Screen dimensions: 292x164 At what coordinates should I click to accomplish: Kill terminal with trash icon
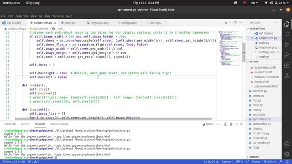[x=231, y=124]
